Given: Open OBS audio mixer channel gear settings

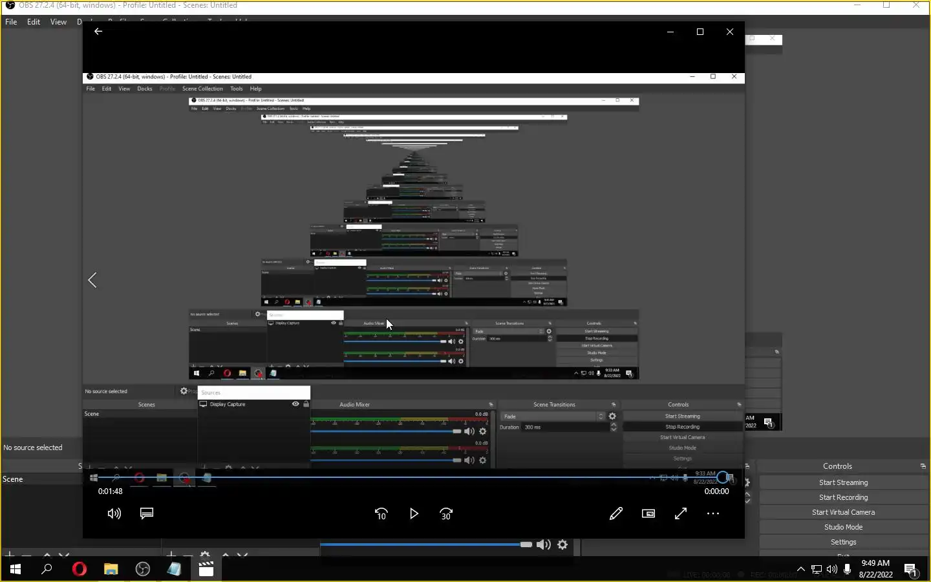Looking at the screenshot, I should 562,544.
